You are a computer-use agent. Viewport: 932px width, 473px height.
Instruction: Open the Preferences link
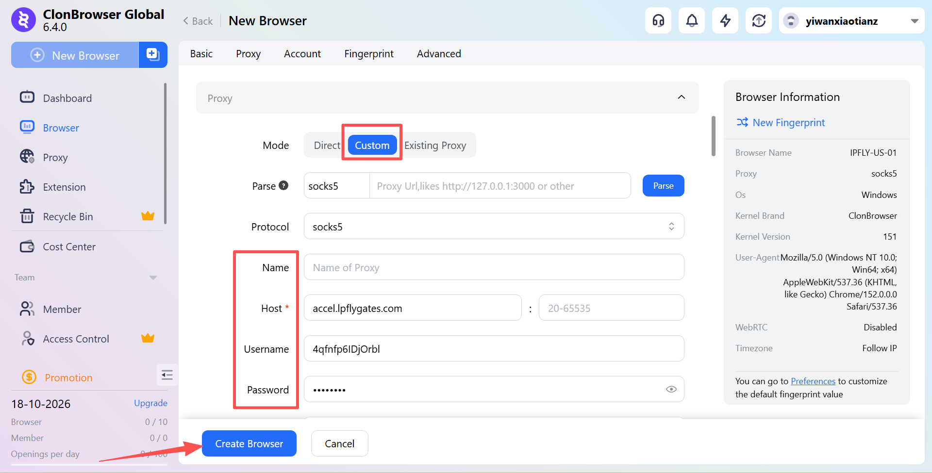[813, 381]
